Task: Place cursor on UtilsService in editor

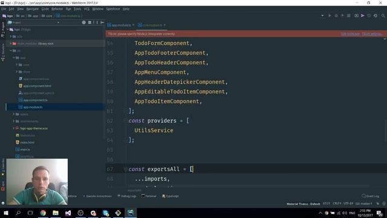Action: click(154, 131)
